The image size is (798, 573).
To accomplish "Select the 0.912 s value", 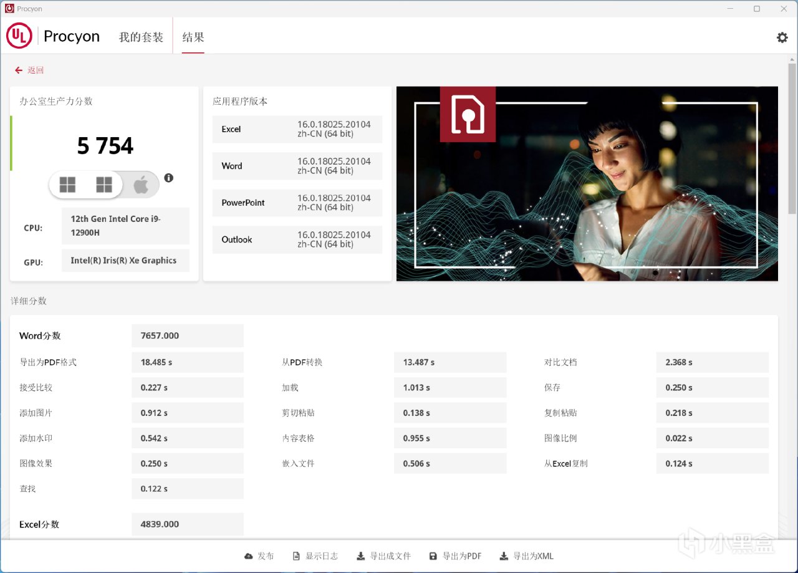I will point(154,413).
